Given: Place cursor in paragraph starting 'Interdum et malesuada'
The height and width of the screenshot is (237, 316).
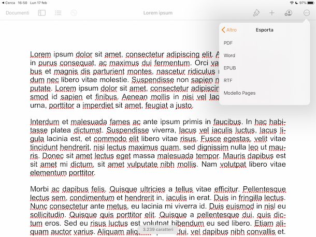Looking at the screenshot, I should [x=158, y=147].
